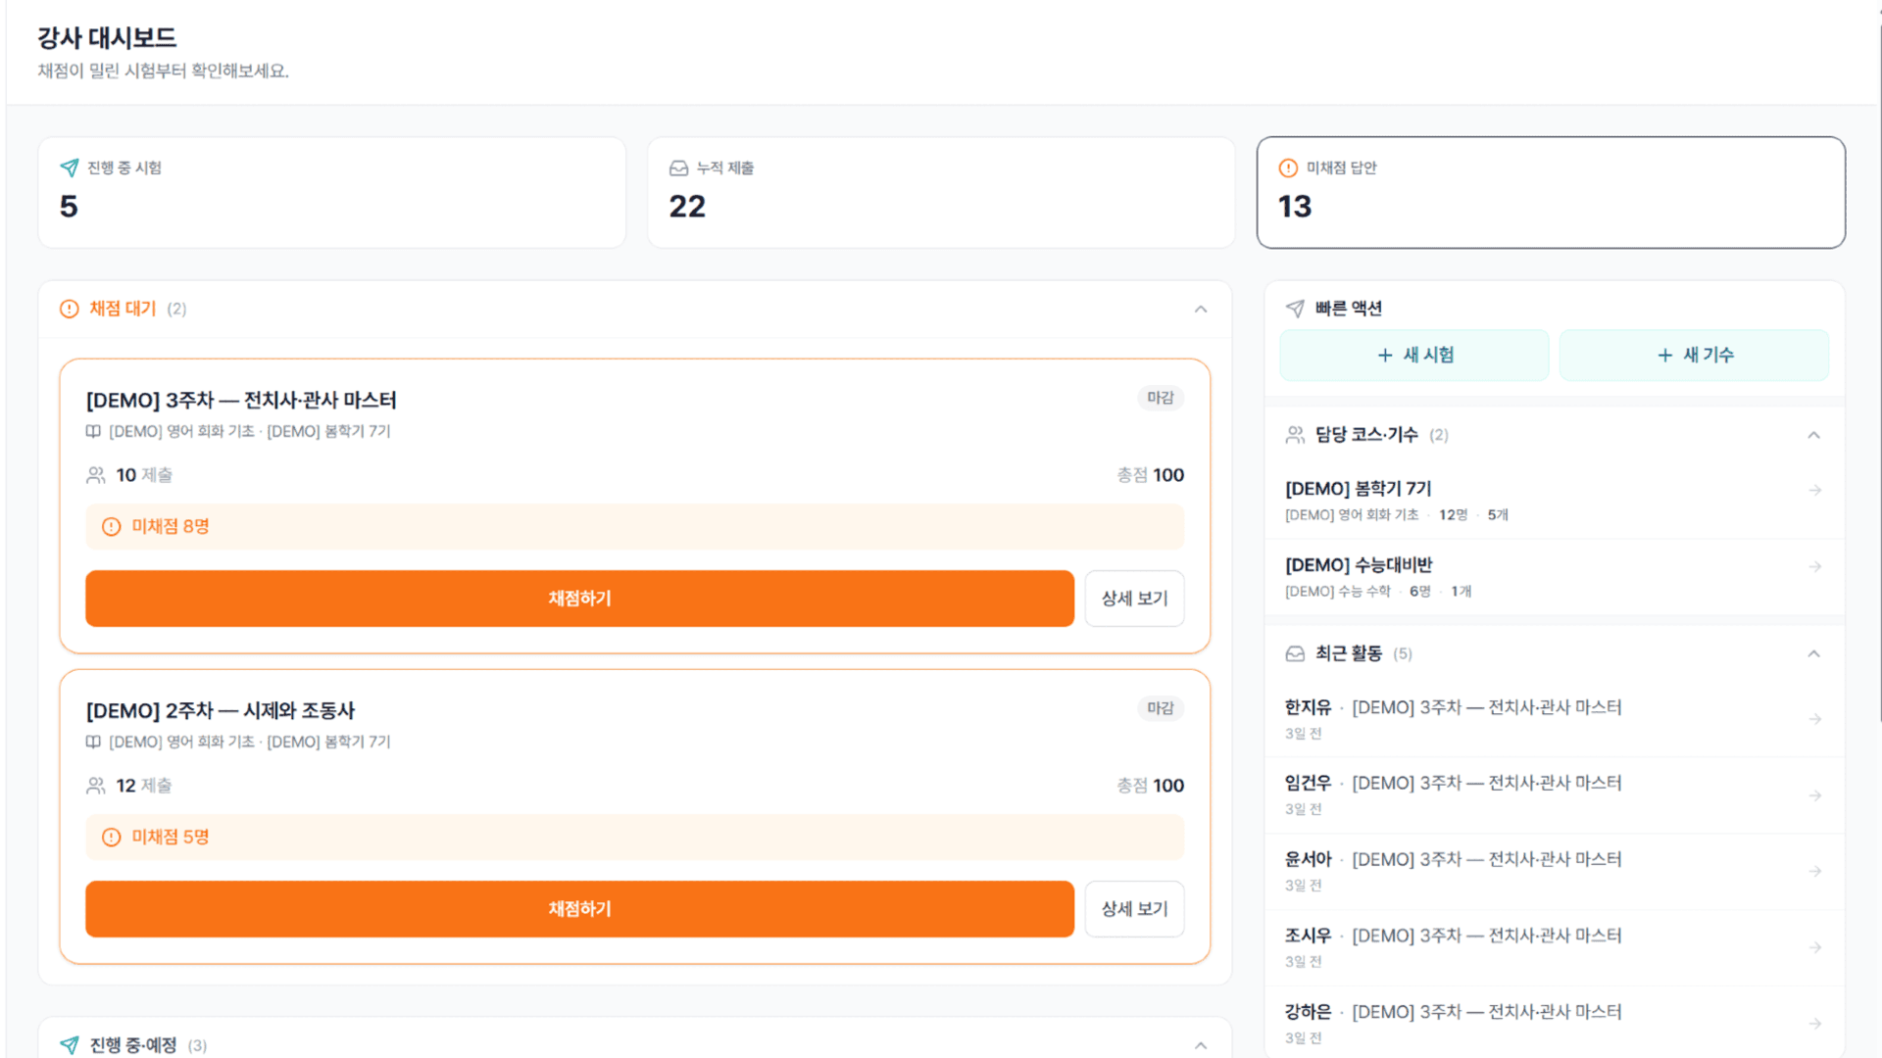Screen dimensions: 1882x1058
Task: Click the [DEMO] 3주차 — 전치사·관사 마스터 card title
Action: pyautogui.click(x=241, y=401)
